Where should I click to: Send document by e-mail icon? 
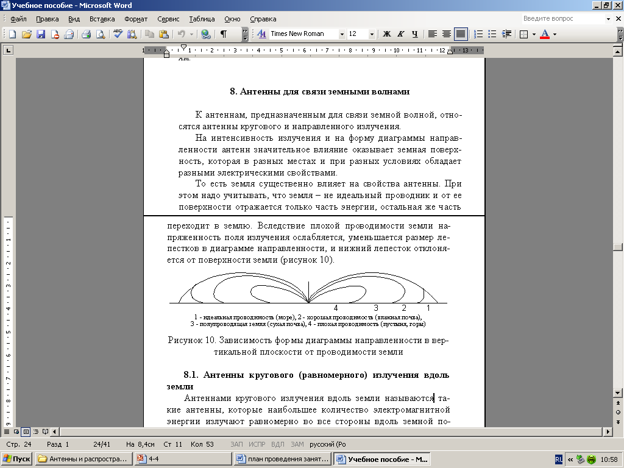point(69,34)
